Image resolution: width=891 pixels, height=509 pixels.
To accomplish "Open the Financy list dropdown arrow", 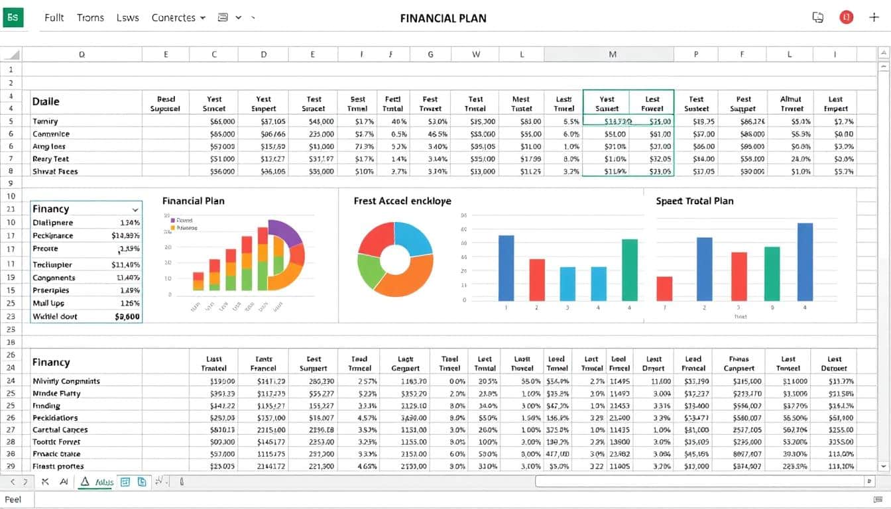I will coord(135,209).
